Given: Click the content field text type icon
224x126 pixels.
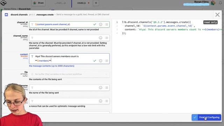Looking at the screenshot, I should point(32,56).
